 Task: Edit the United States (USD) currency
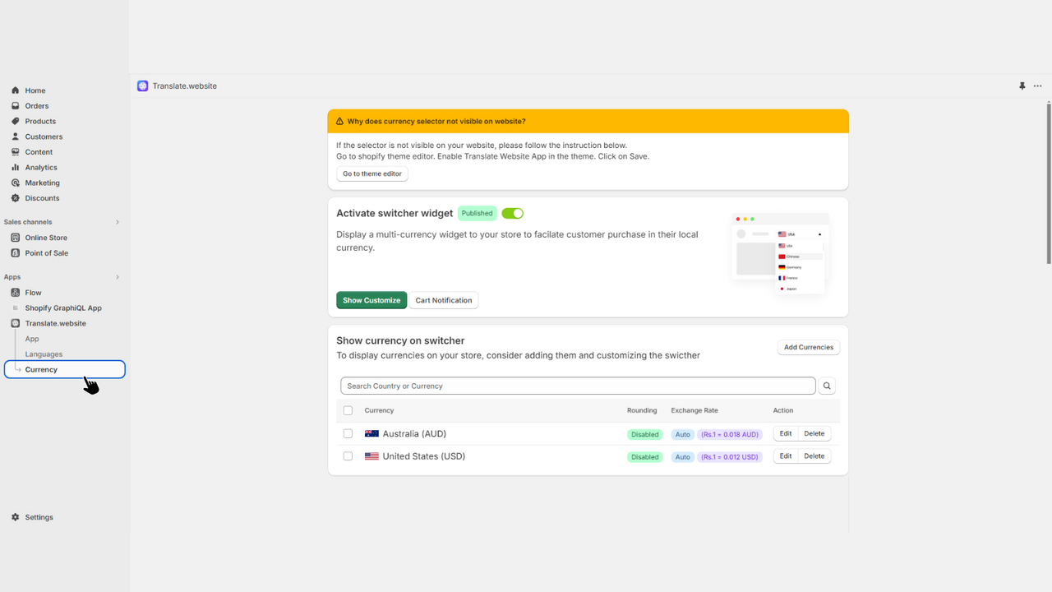pyautogui.click(x=786, y=456)
